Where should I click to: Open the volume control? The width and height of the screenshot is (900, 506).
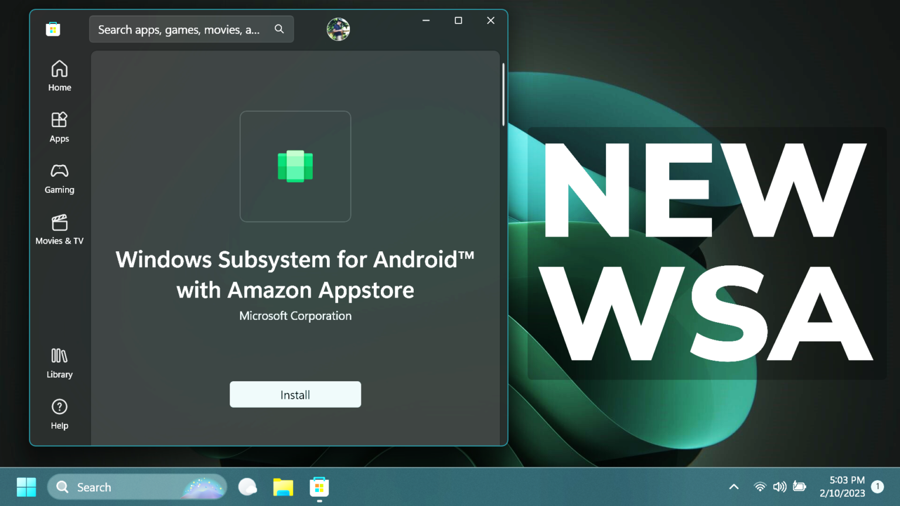780,487
